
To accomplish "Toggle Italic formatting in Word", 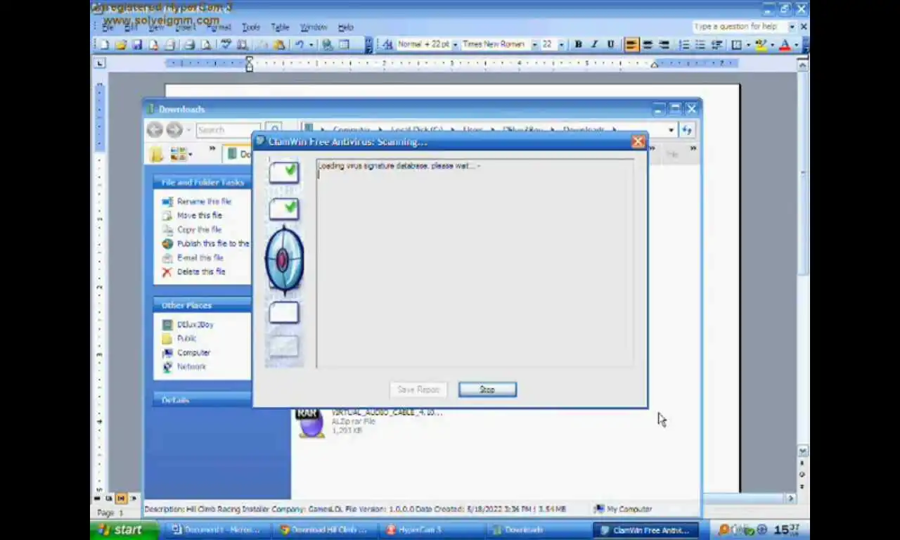I will click(594, 44).
